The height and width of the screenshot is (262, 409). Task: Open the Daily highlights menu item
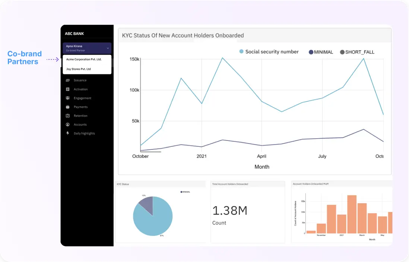tap(84, 133)
